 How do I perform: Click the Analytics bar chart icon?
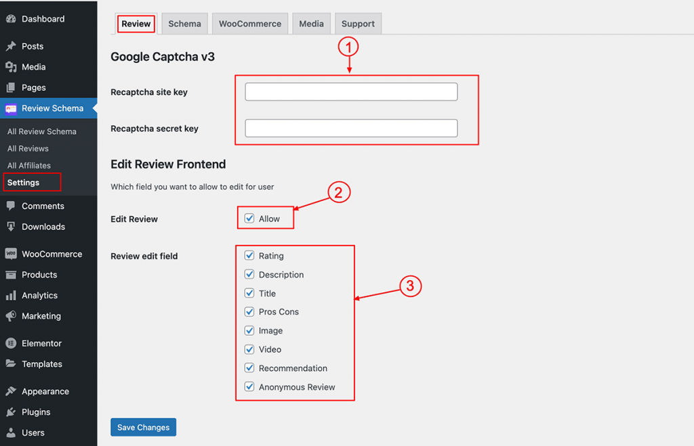(11, 295)
